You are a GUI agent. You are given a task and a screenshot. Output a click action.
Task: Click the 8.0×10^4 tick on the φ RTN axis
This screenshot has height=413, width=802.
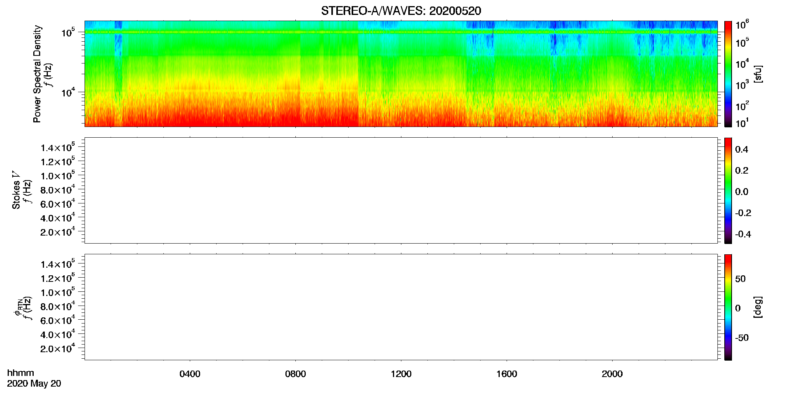(58, 306)
